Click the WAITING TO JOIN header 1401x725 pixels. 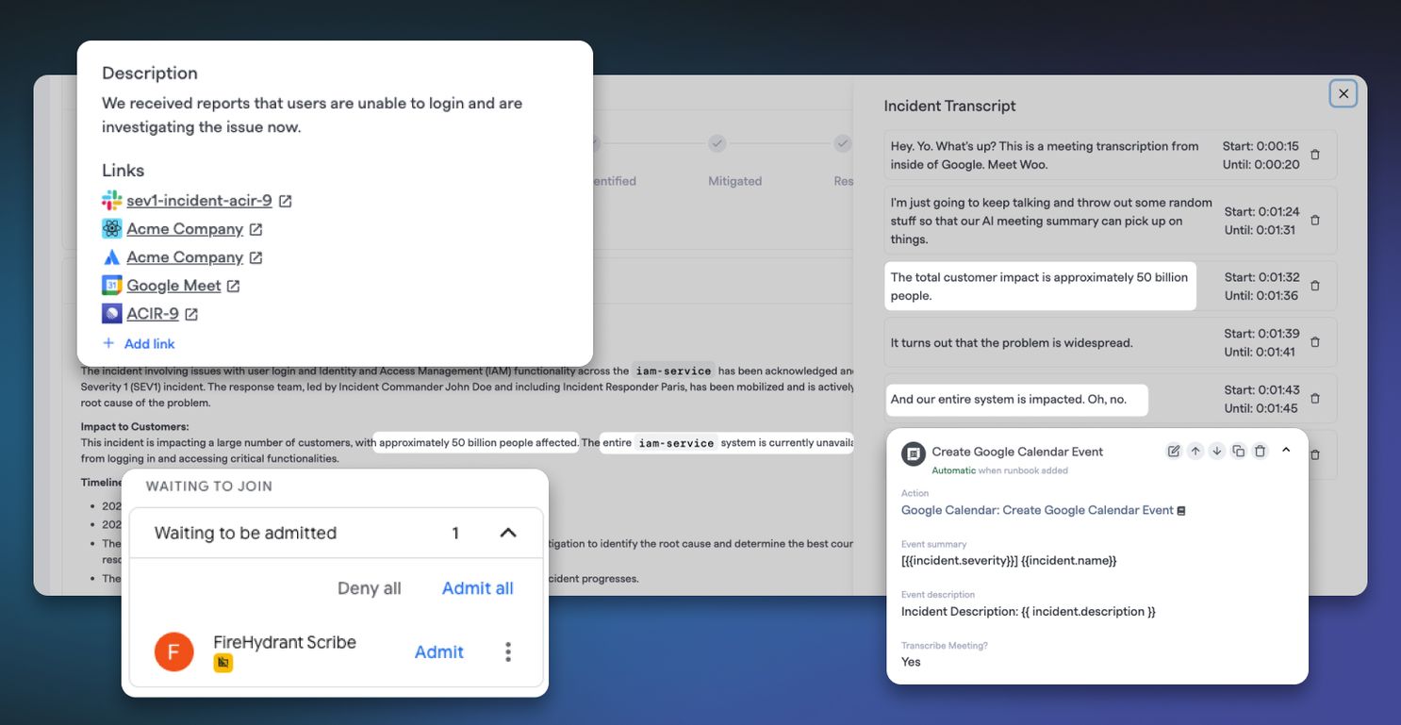pos(208,486)
